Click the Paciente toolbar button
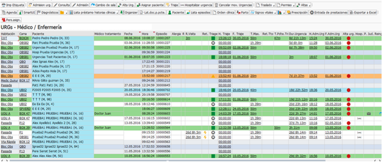Viewport: 383px width, 164px height. tap(176, 13)
